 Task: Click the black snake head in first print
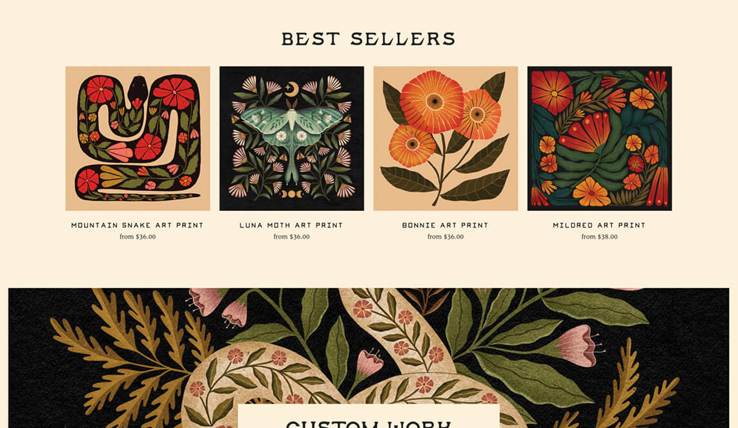(138, 88)
